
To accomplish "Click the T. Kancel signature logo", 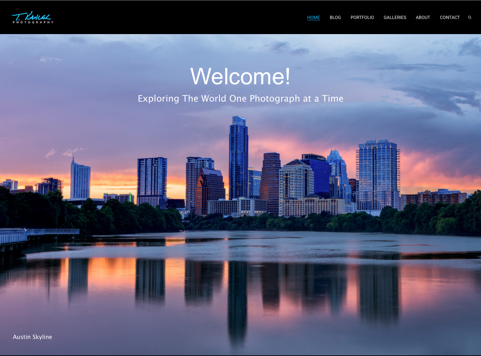I will (31, 16).
